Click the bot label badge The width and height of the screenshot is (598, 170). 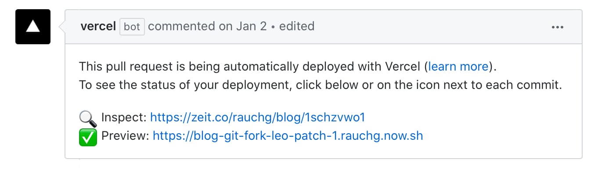pos(132,27)
